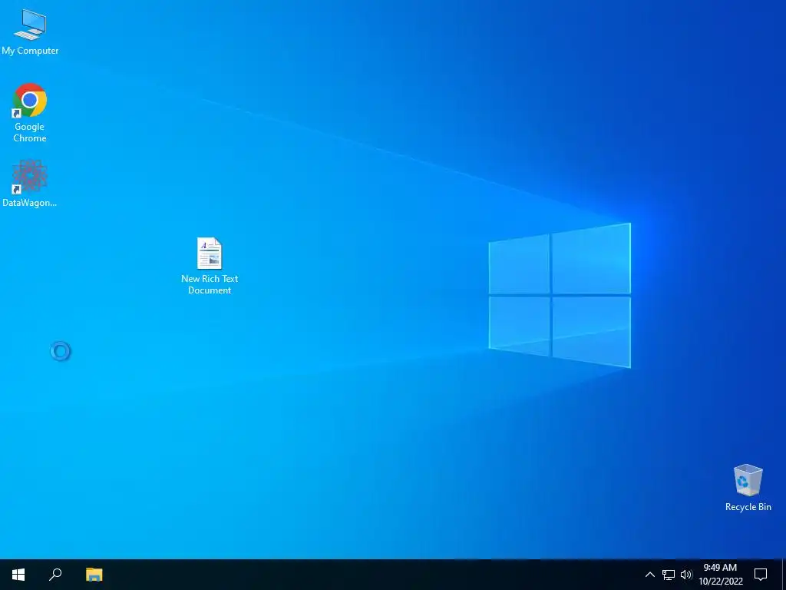786x590 pixels.
Task: Open File Explorer from taskbar
Action: click(x=94, y=575)
